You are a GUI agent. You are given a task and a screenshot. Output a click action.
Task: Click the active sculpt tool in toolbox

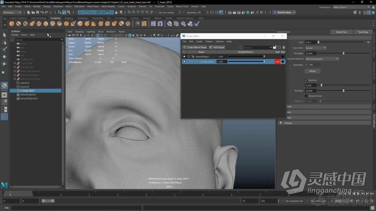[4, 86]
